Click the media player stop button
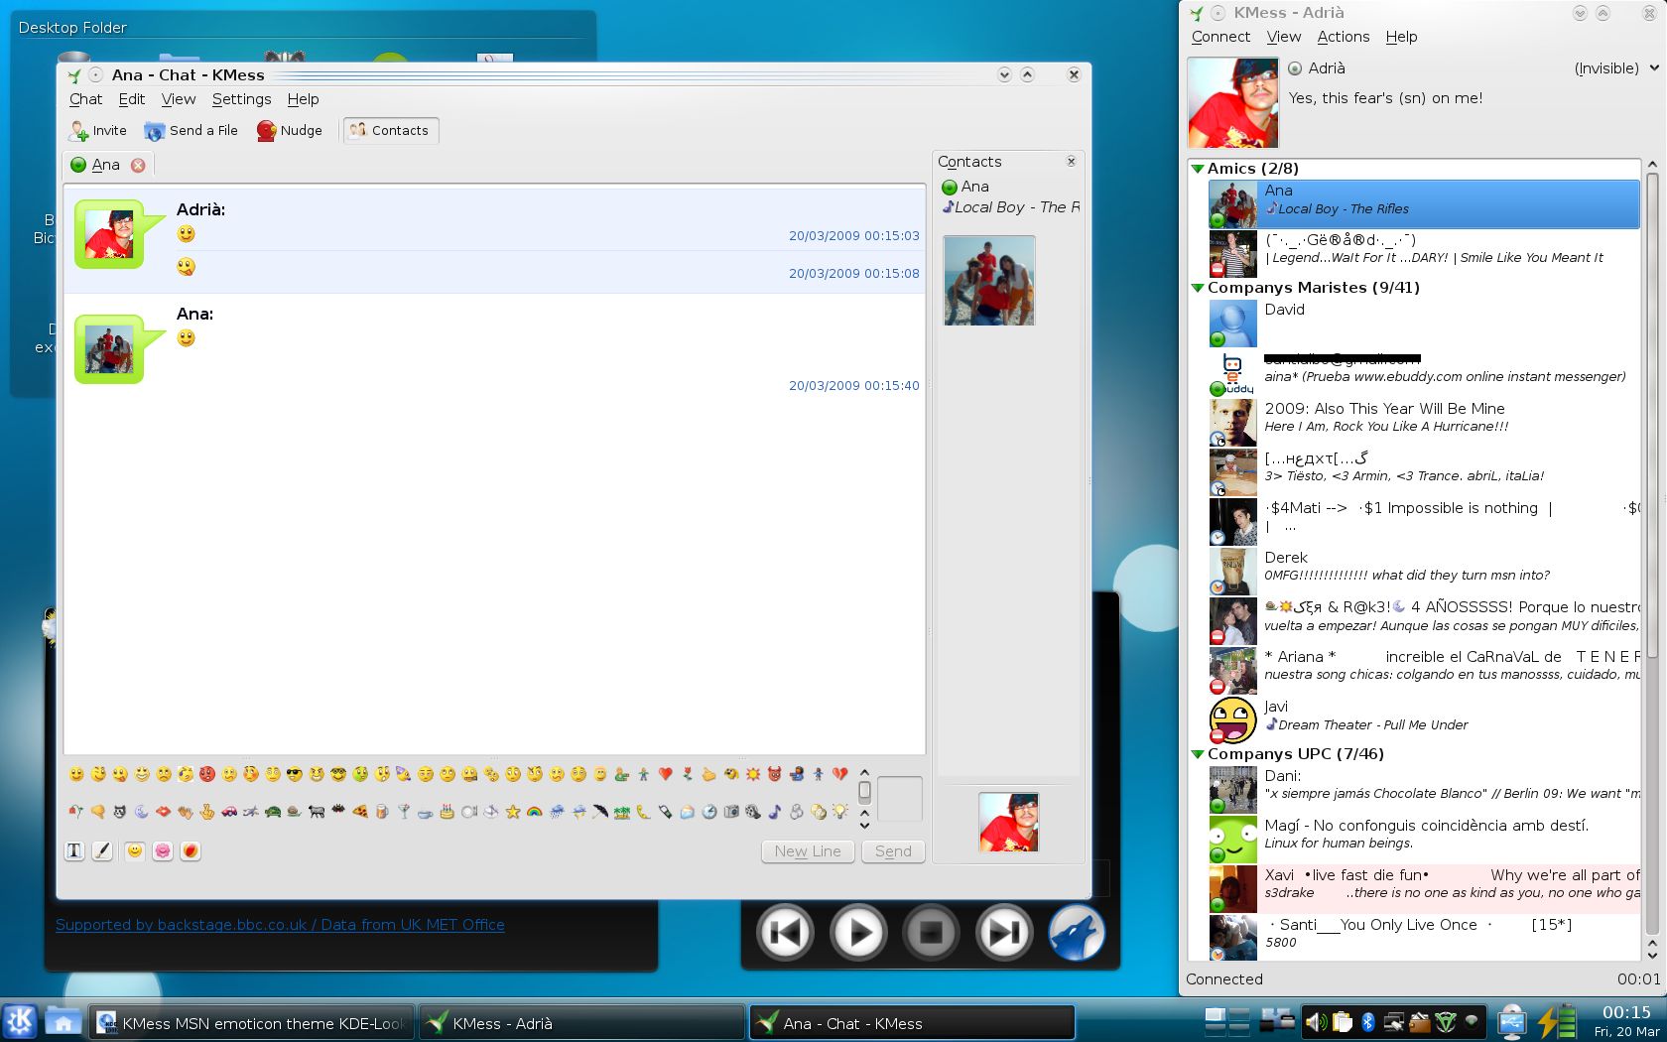1667x1042 pixels. (931, 933)
